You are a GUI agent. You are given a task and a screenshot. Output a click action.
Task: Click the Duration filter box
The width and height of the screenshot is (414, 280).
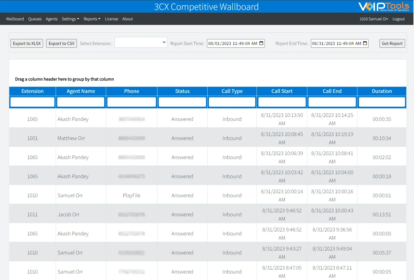(x=382, y=102)
